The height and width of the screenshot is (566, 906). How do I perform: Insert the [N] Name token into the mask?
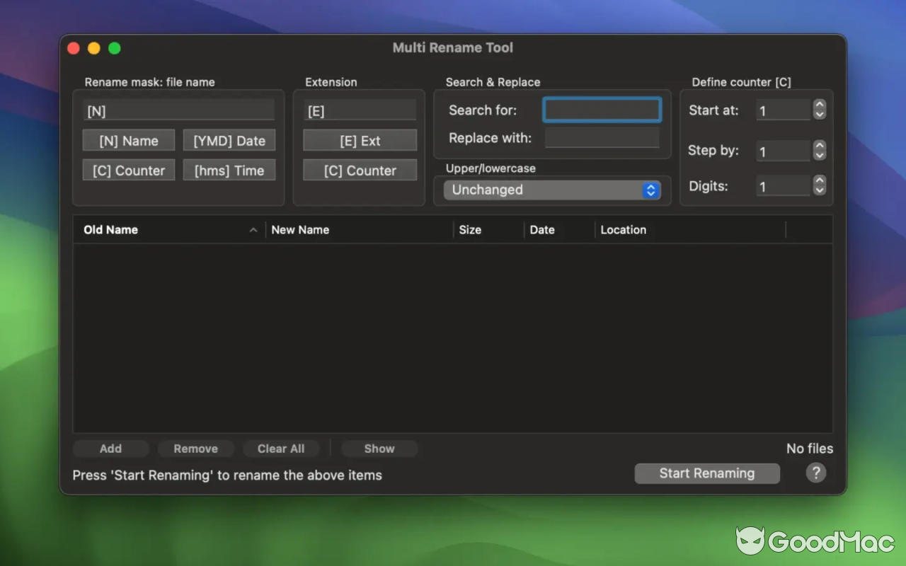pos(128,140)
